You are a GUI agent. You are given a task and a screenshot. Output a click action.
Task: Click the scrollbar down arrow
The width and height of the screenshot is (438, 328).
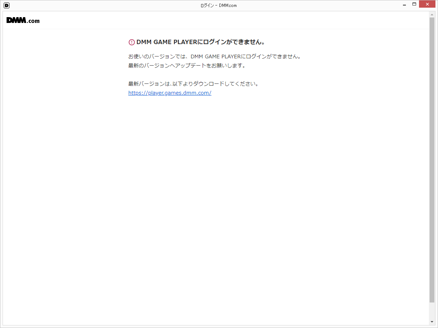point(432,322)
